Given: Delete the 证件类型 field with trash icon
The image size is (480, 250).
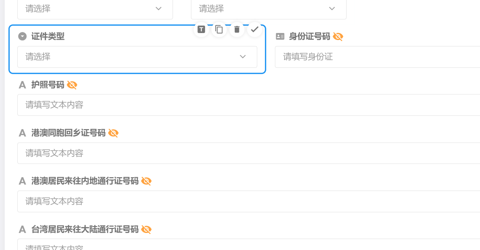Looking at the screenshot, I should pos(237,29).
